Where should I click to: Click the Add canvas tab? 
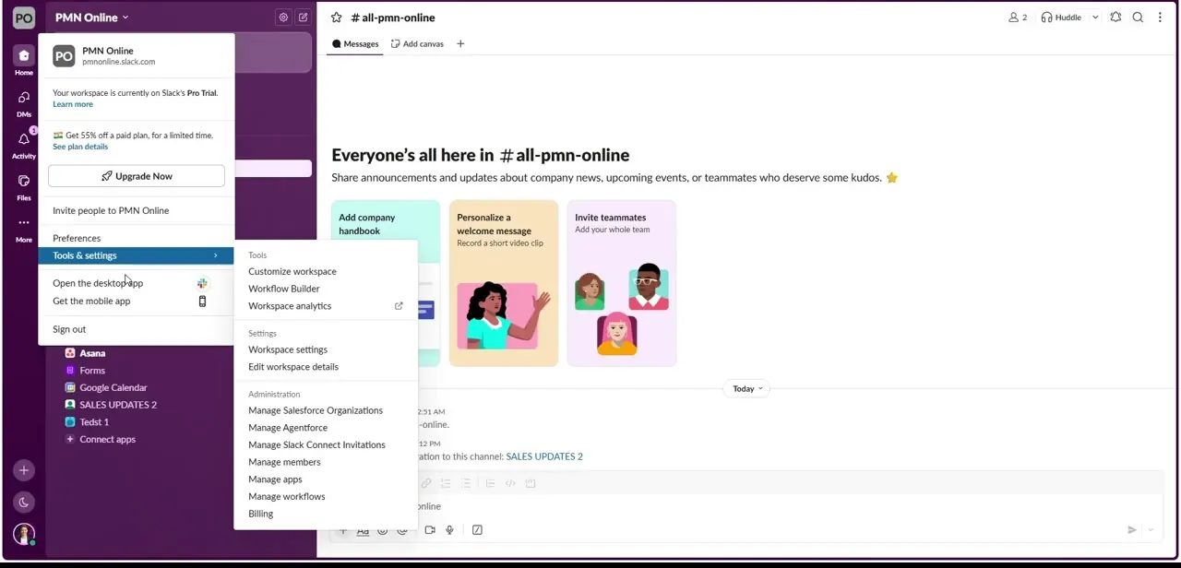point(417,43)
